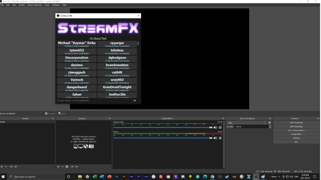This screenshot has width=321, height=180.
Task: Open Windows notification center icon
Action: point(315,177)
